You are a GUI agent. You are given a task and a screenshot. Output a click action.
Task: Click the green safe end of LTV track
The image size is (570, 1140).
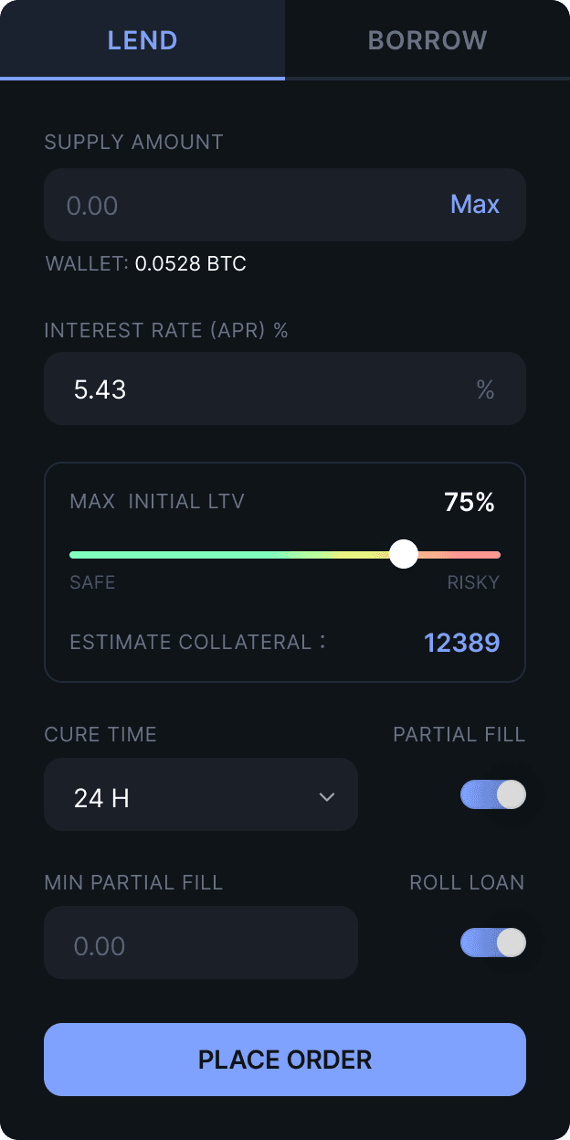click(x=82, y=554)
